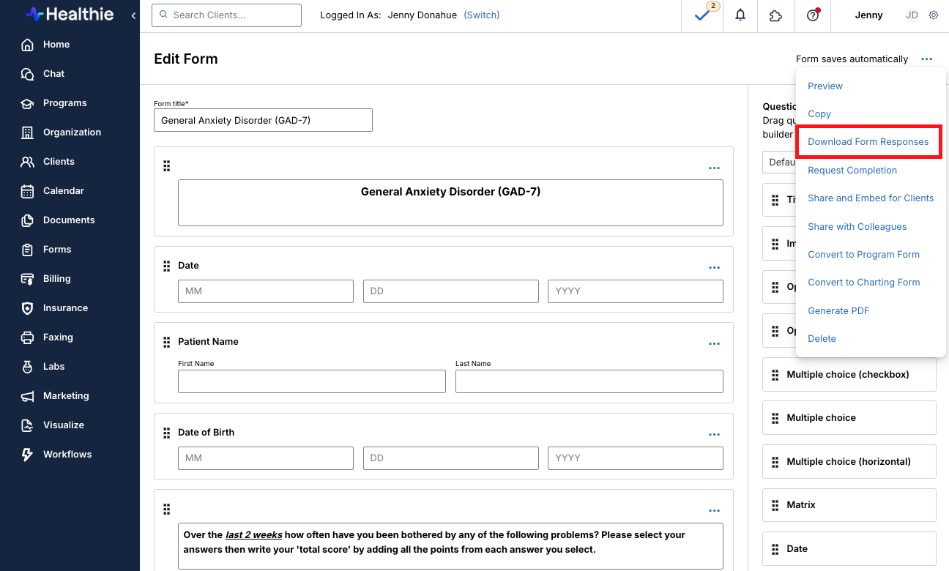Click the Workflows lightning icon
This screenshot has width=949, height=571.
[27, 455]
